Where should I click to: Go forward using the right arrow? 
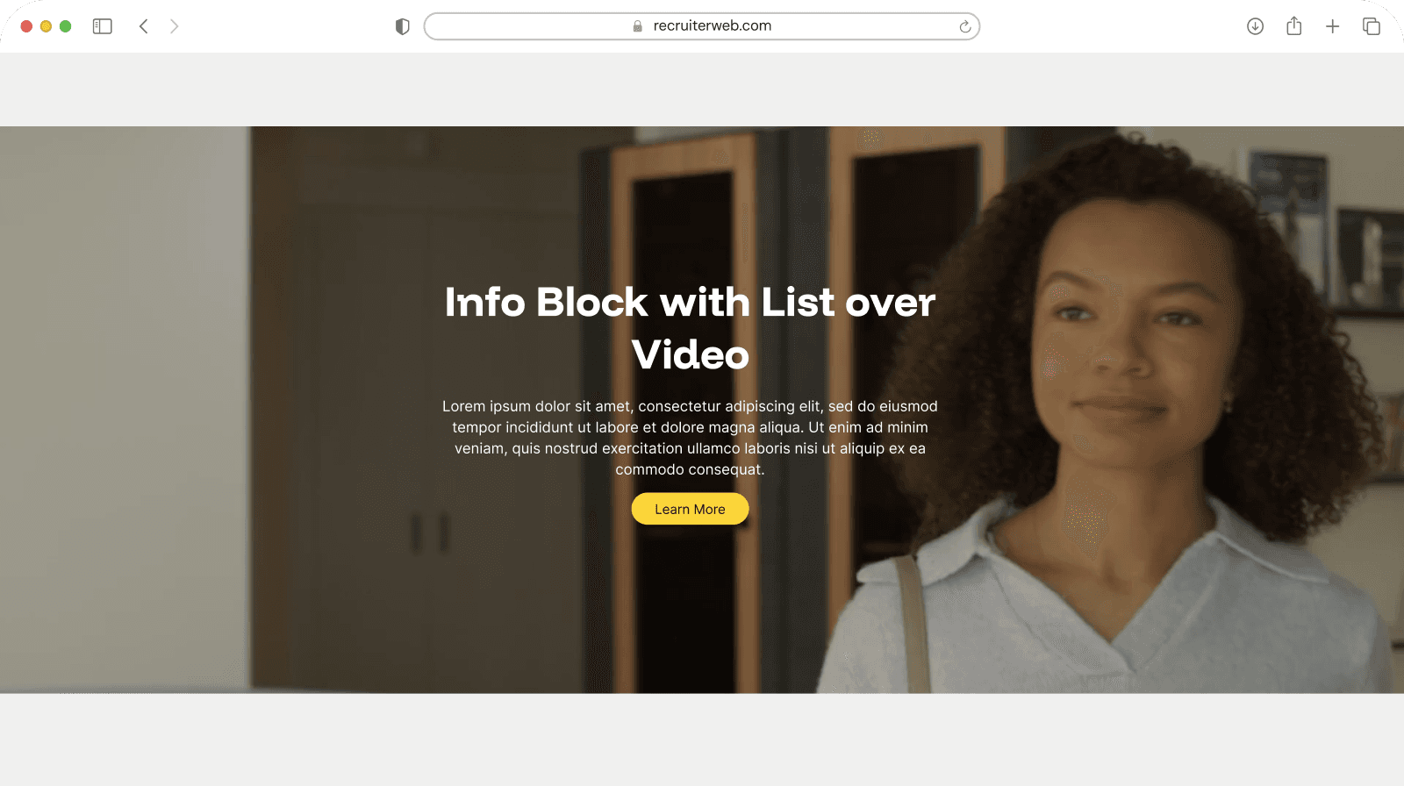pos(174,26)
